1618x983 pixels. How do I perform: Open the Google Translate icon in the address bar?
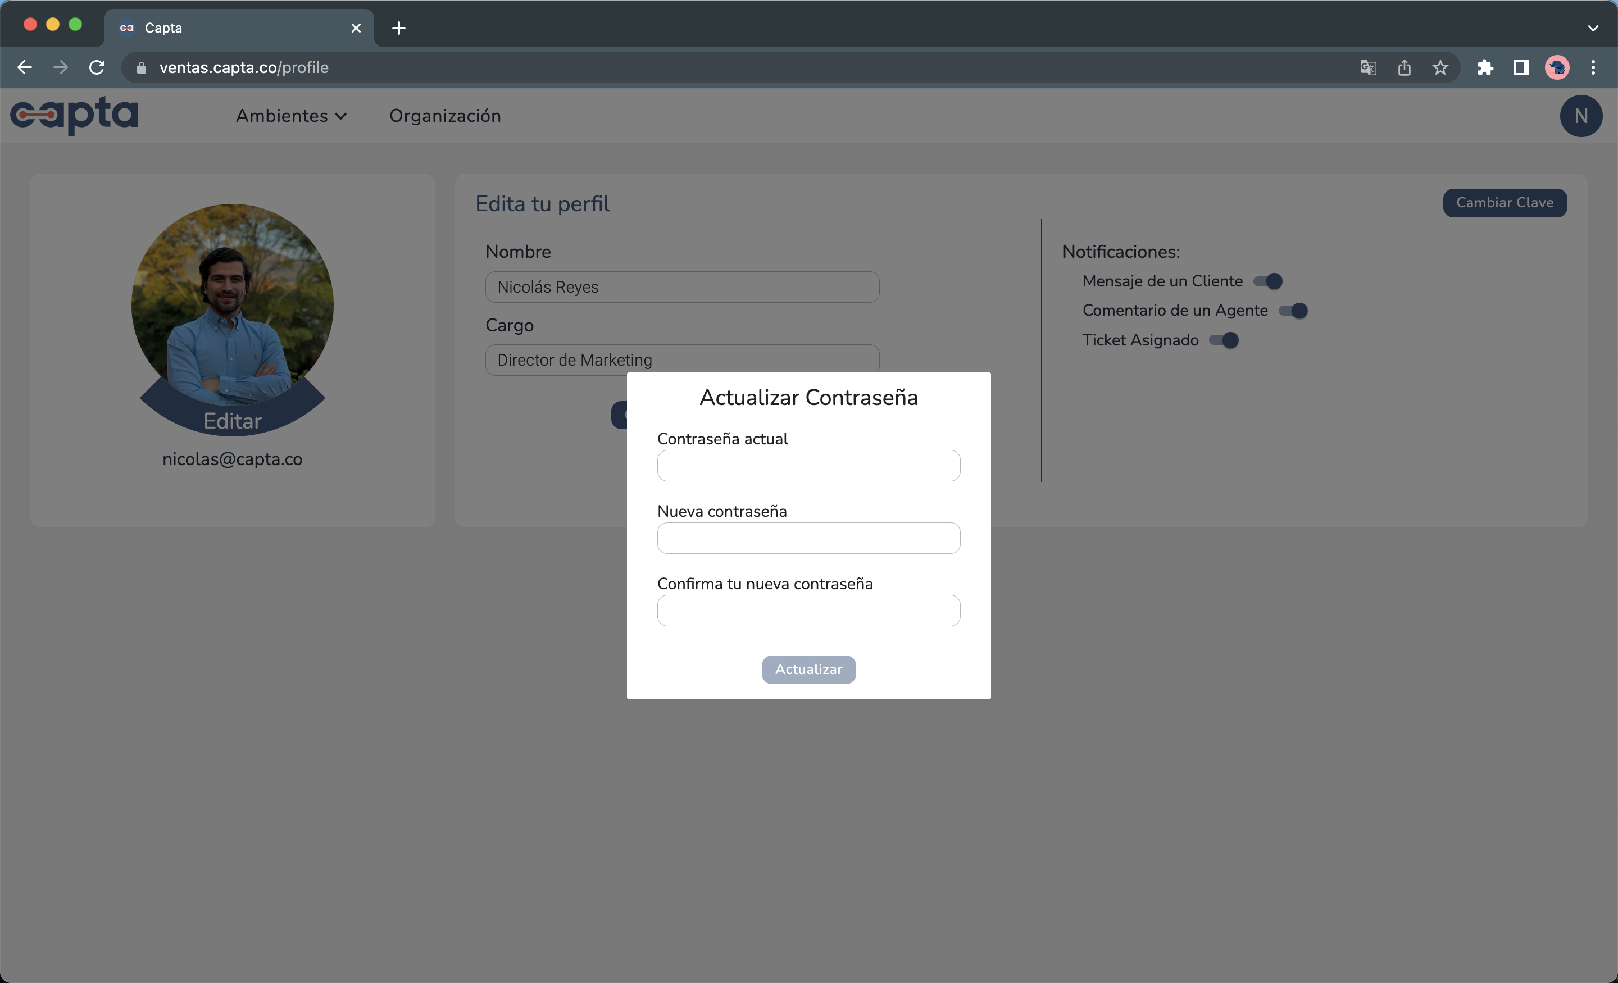click(x=1368, y=67)
